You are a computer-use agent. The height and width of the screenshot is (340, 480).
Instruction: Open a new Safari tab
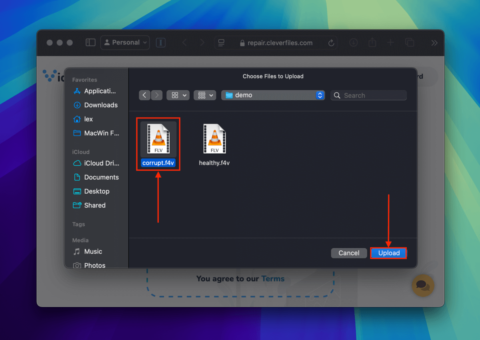click(391, 42)
